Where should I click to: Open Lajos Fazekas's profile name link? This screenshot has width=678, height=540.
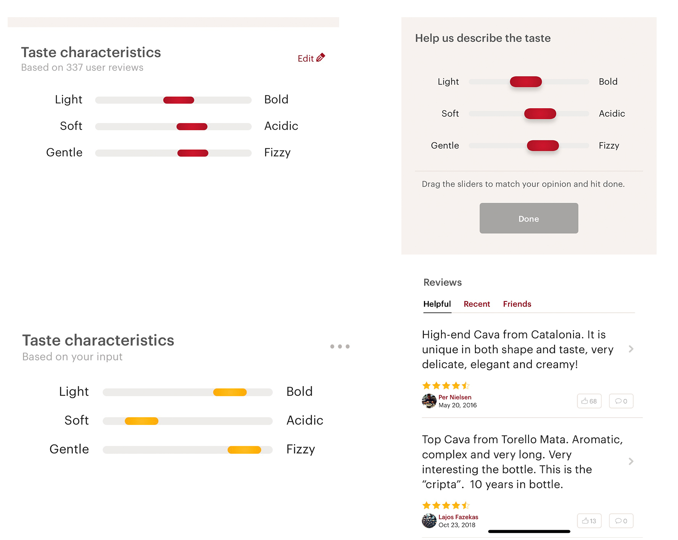458,517
